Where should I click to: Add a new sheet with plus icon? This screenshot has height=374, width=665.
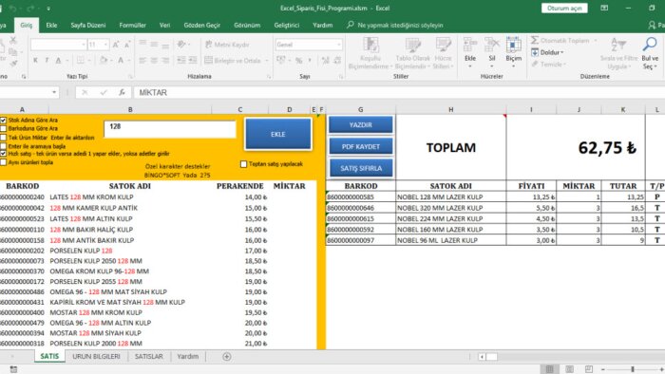point(227,357)
